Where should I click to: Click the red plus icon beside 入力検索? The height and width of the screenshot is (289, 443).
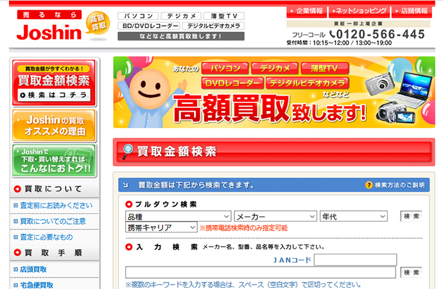(129, 247)
